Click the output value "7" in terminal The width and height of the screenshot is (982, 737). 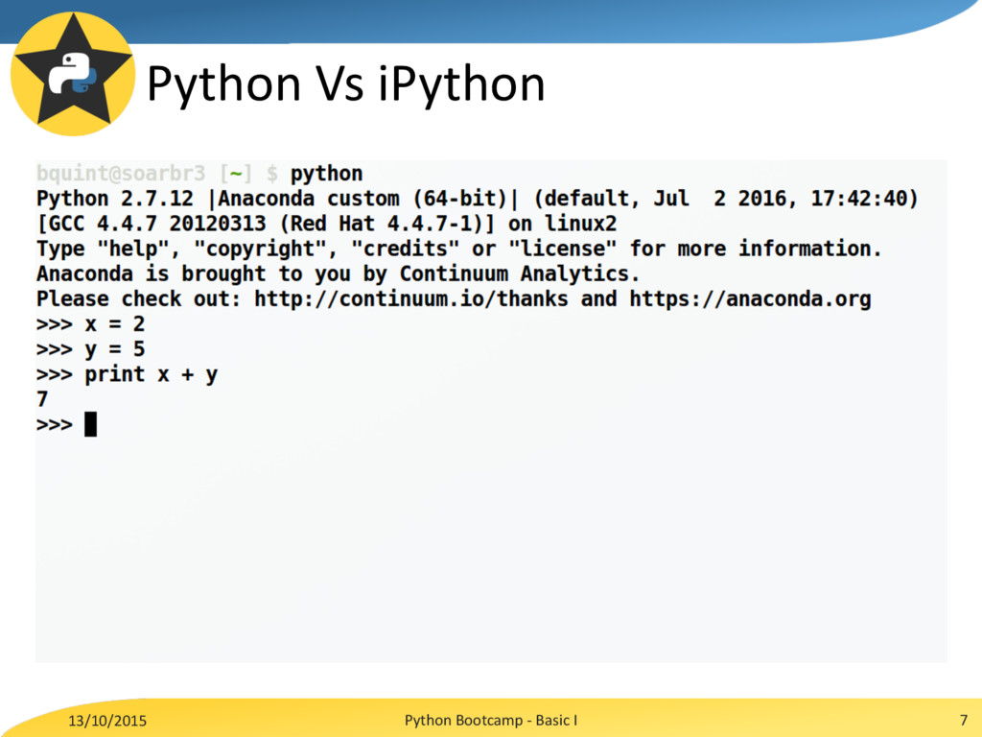click(42, 399)
